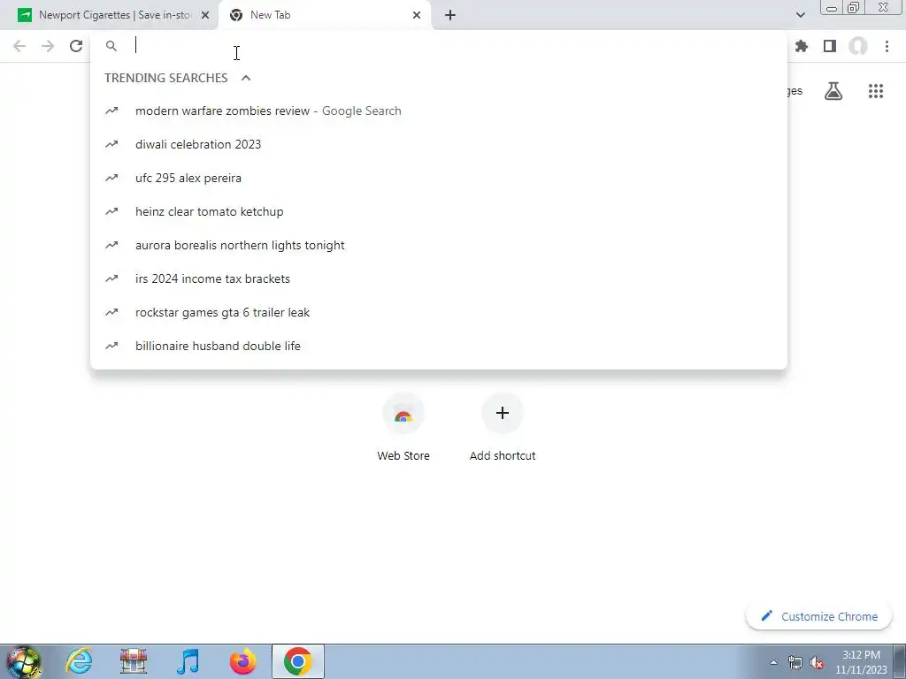Open the music note taskbar app
906x679 pixels.
188,661
